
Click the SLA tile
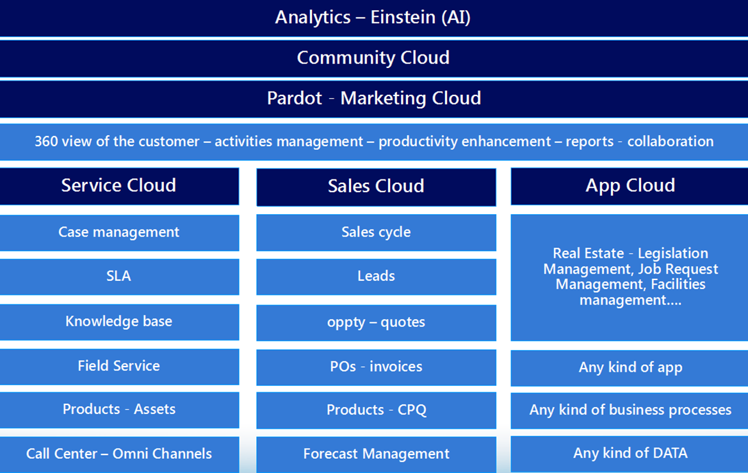119,276
